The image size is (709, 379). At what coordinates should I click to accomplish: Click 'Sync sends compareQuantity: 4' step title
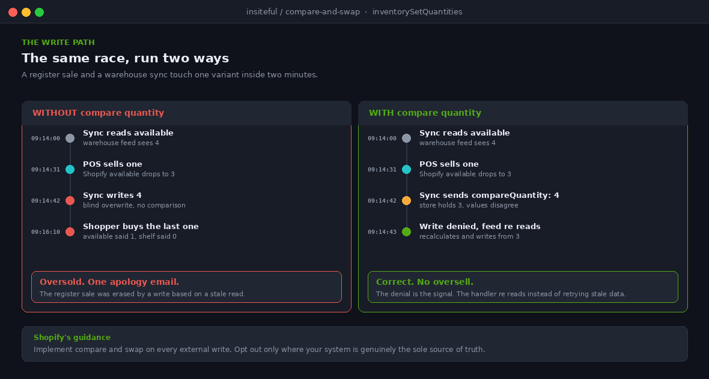489,195
